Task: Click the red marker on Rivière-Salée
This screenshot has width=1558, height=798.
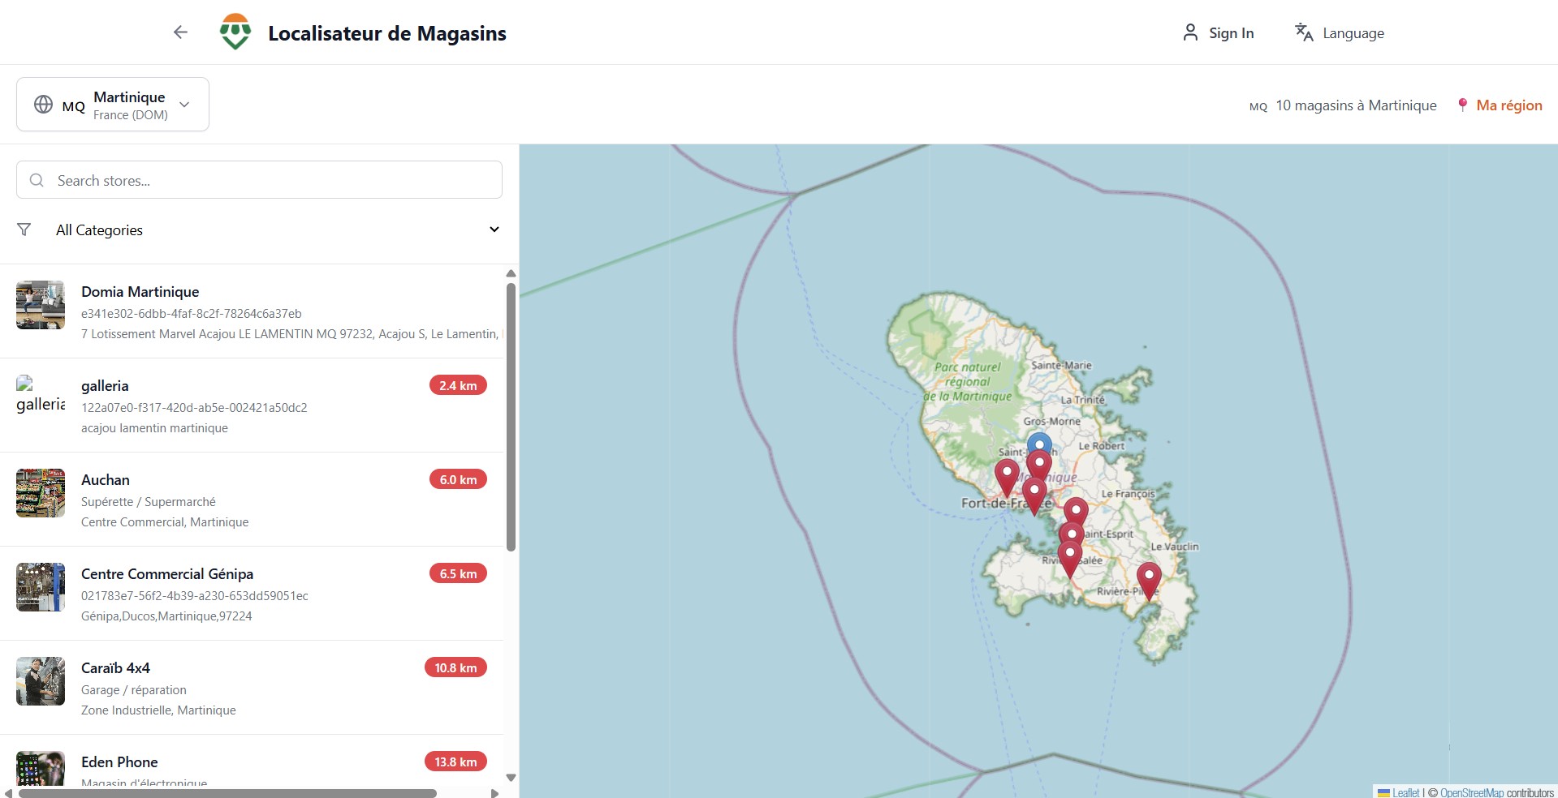Action: (x=1070, y=559)
